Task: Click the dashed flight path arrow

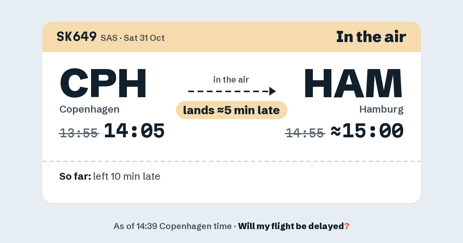Action: pyautogui.click(x=232, y=91)
